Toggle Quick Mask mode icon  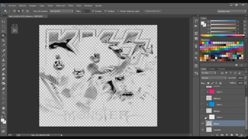click(x=3, y=127)
